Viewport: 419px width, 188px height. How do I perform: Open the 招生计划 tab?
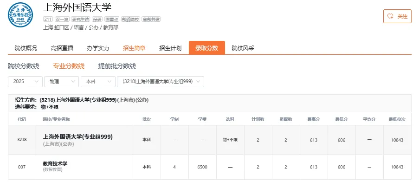(170, 48)
